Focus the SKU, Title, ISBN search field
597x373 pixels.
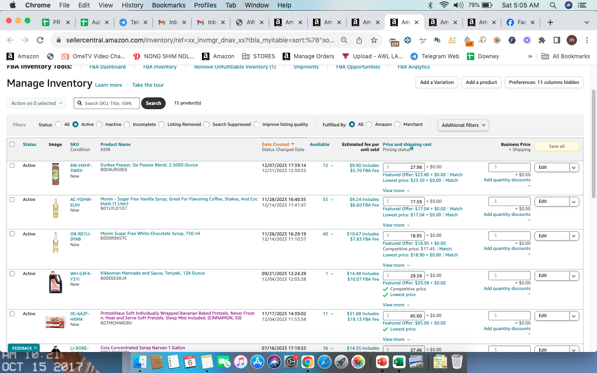107,103
